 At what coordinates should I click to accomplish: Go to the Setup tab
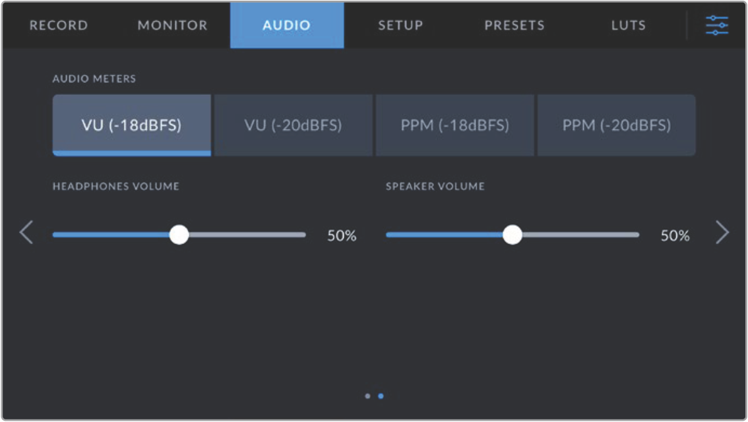[400, 26]
